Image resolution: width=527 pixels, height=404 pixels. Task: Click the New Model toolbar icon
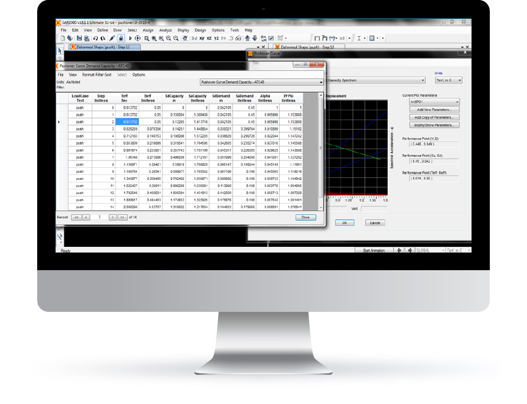(x=62, y=39)
